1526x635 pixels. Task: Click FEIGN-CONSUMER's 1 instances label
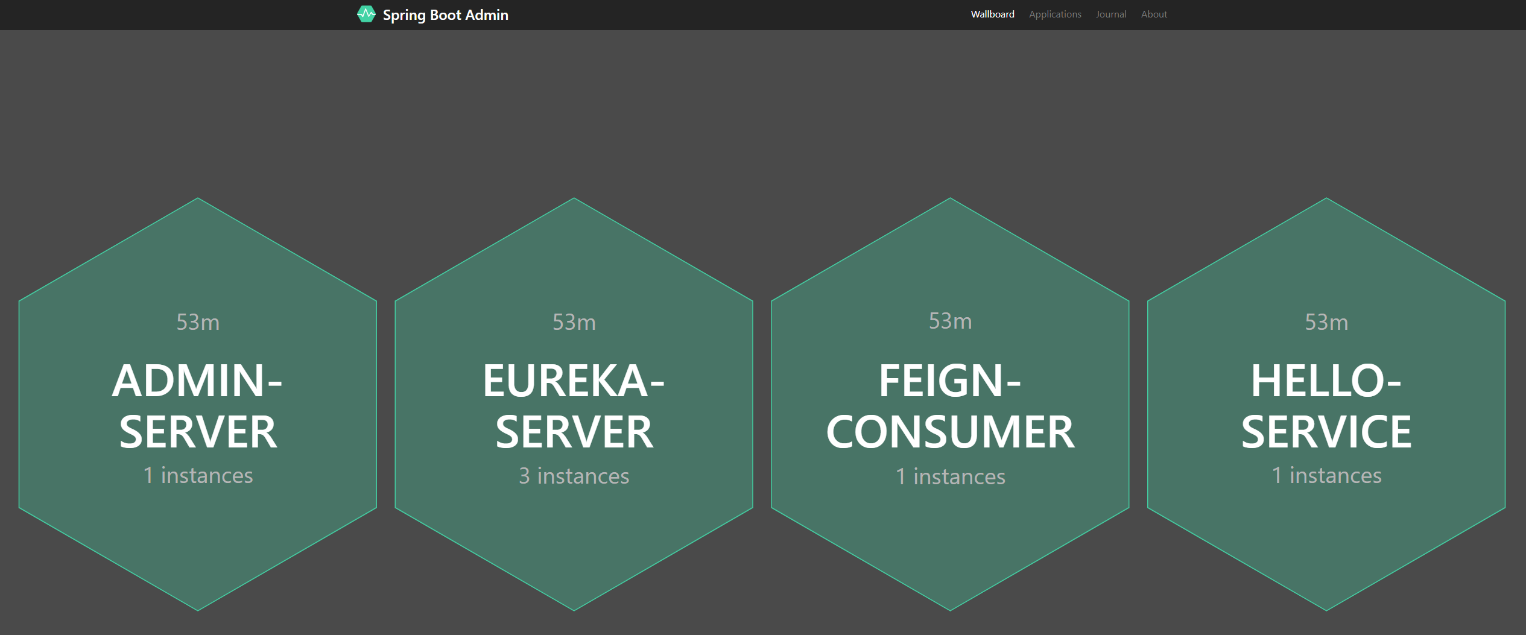950,476
